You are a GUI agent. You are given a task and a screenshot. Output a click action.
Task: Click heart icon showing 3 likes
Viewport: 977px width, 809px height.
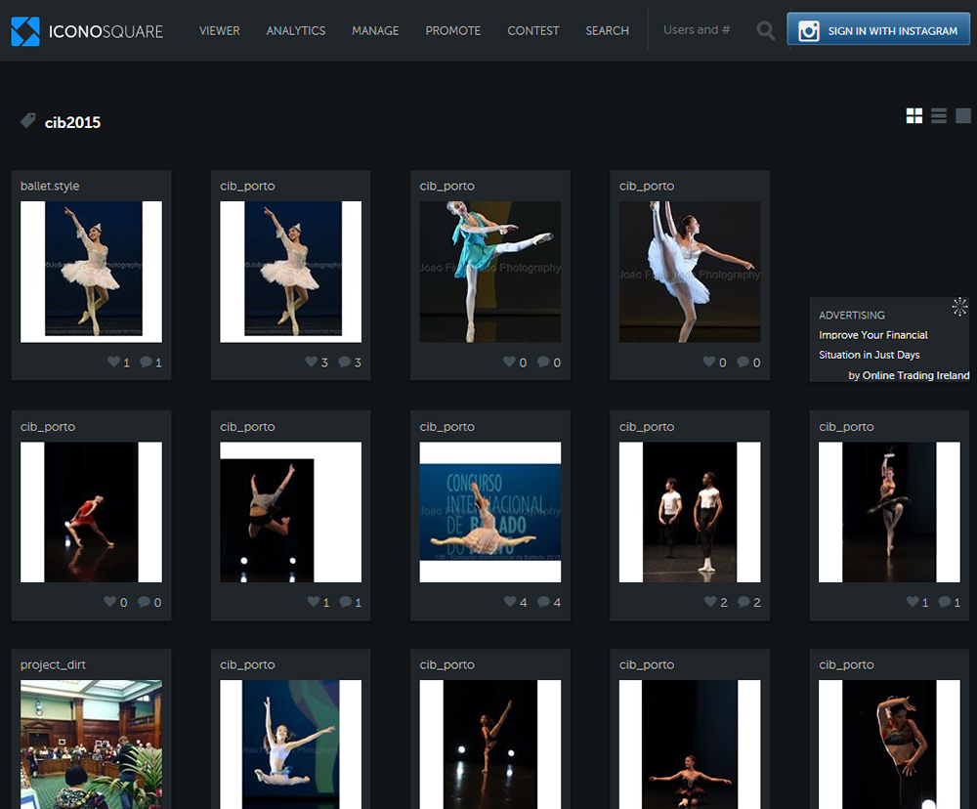[x=311, y=362]
